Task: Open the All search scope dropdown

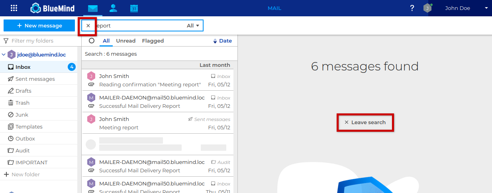Action: tap(193, 25)
